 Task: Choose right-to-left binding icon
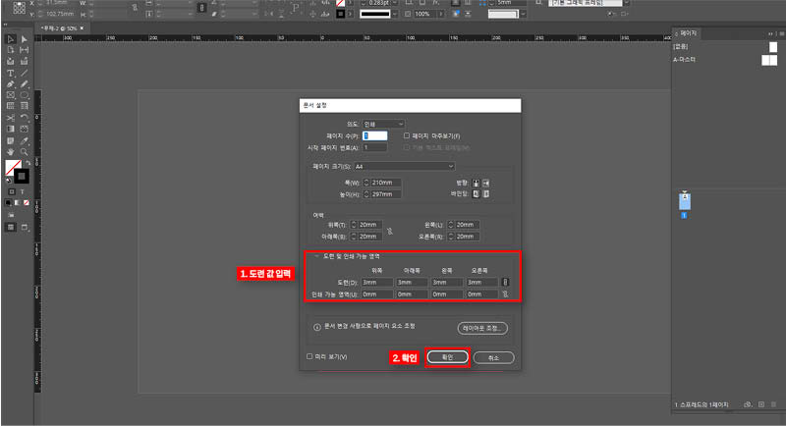pos(485,193)
